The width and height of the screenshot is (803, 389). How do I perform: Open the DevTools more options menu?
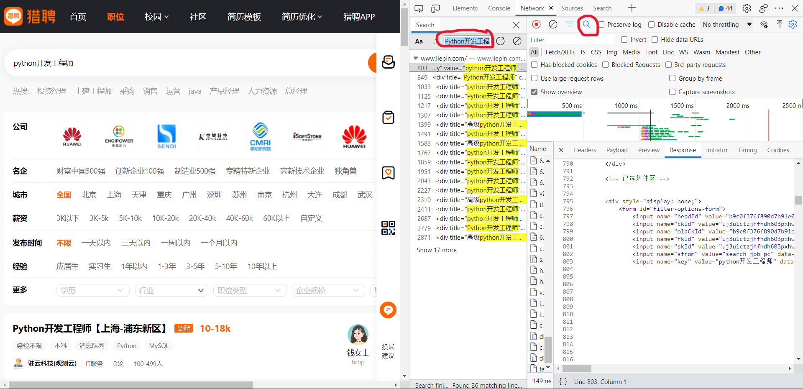pyautogui.click(x=779, y=8)
